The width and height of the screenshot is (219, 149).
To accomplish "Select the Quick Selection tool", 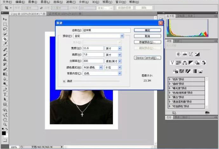I will [x=5, y=34].
